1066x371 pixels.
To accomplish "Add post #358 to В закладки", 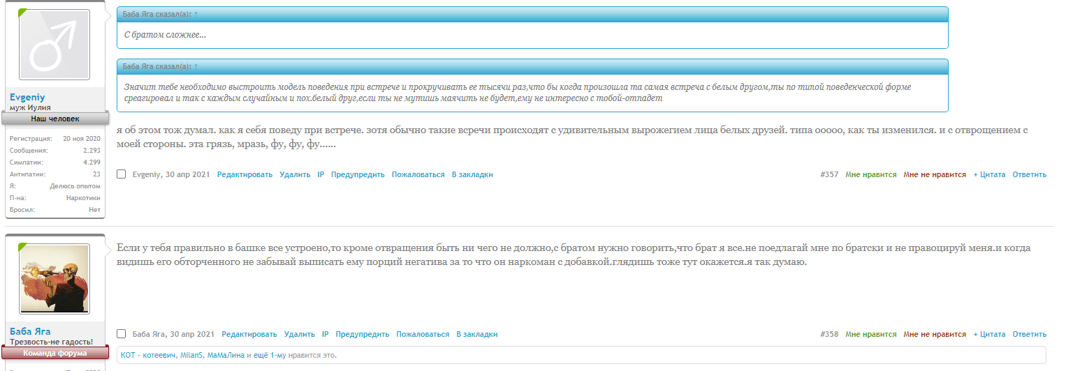I will click(477, 334).
